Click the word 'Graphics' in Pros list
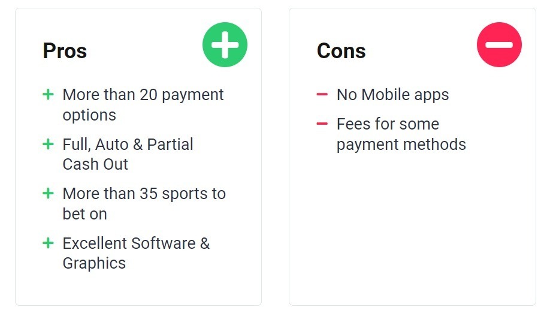This screenshot has width=550, height=316. [x=94, y=263]
